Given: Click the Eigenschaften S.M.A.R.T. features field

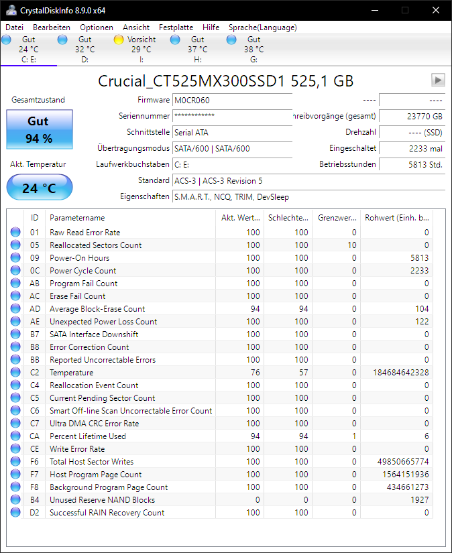Looking at the screenshot, I should click(x=308, y=197).
